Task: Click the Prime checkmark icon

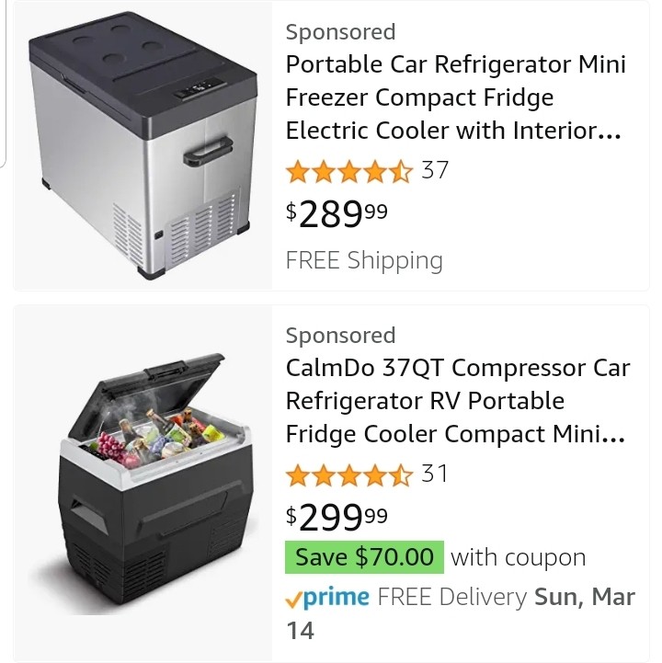Action: [294, 599]
